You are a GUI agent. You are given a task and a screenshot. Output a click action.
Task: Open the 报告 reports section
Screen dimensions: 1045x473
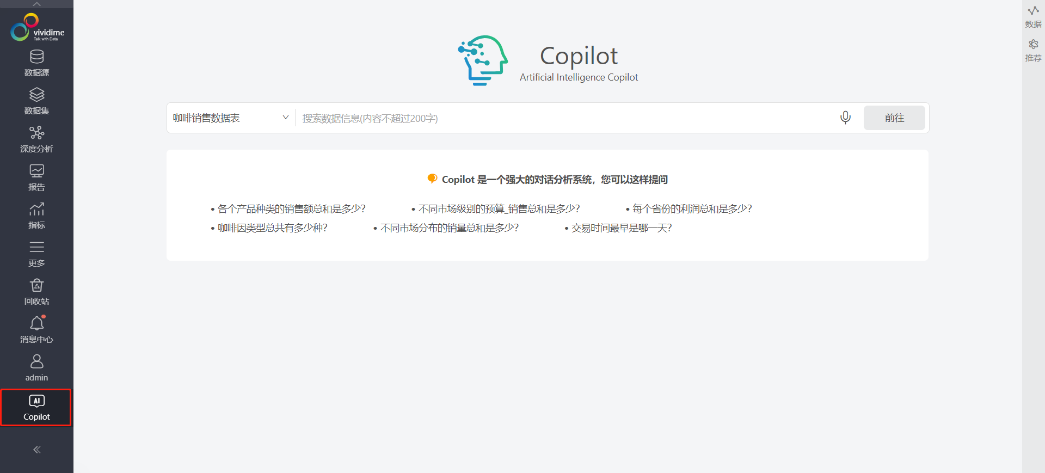coord(36,177)
